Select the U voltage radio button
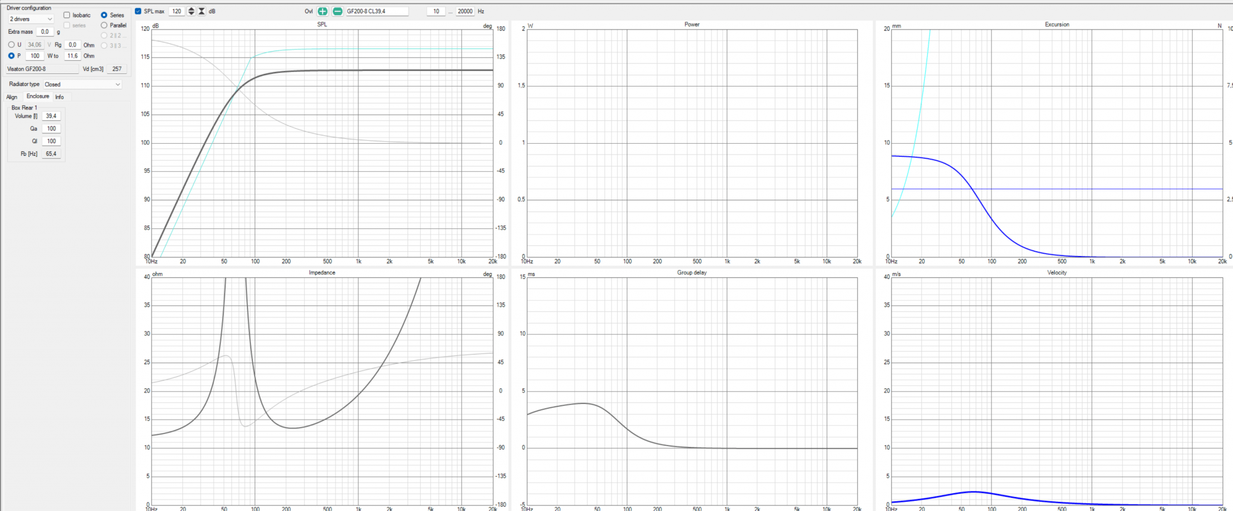Image resolution: width=1233 pixels, height=511 pixels. pos(11,44)
